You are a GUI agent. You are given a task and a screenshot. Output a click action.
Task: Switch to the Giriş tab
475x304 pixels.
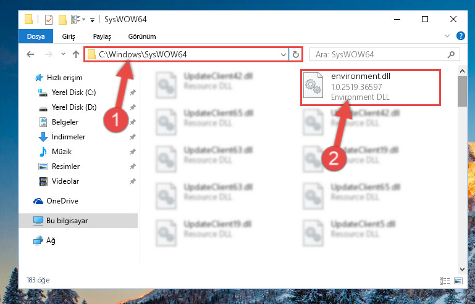(69, 36)
